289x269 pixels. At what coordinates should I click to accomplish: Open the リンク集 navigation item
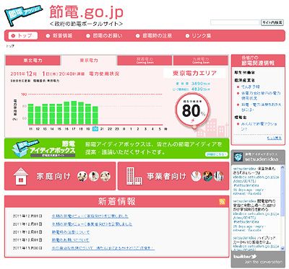(199, 36)
